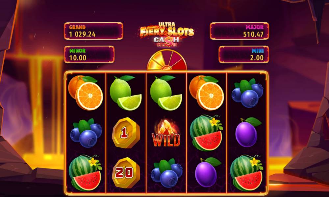
Task: Click the blueberries in the top-right reel cell
Action: pos(247,93)
